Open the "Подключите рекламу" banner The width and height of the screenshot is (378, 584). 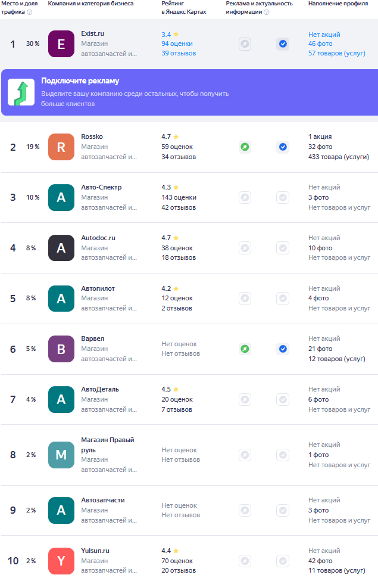189,92
